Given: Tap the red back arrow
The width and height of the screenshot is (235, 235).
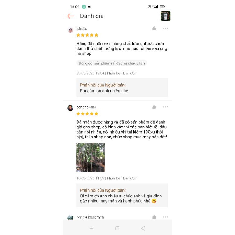Looking at the screenshot, I should tap(70, 16).
